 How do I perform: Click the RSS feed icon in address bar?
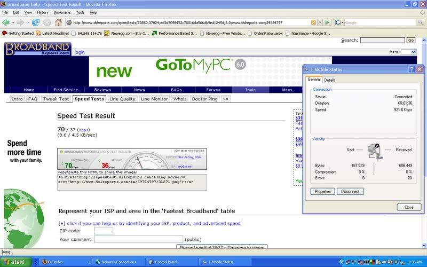coord(313,22)
